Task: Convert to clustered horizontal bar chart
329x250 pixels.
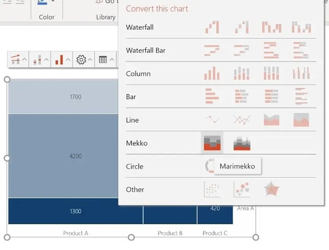Action: pyautogui.click(x=301, y=96)
